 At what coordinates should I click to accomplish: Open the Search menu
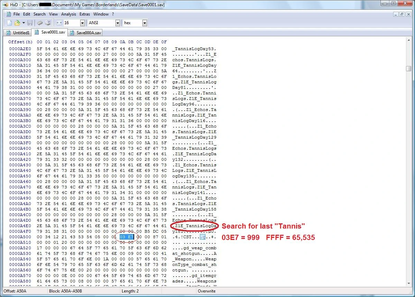click(x=39, y=14)
